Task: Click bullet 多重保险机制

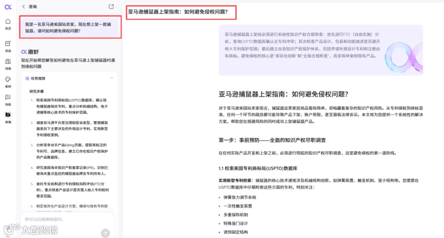Action: point(236,215)
